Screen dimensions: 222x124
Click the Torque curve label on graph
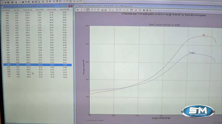pyautogui.click(x=192, y=53)
